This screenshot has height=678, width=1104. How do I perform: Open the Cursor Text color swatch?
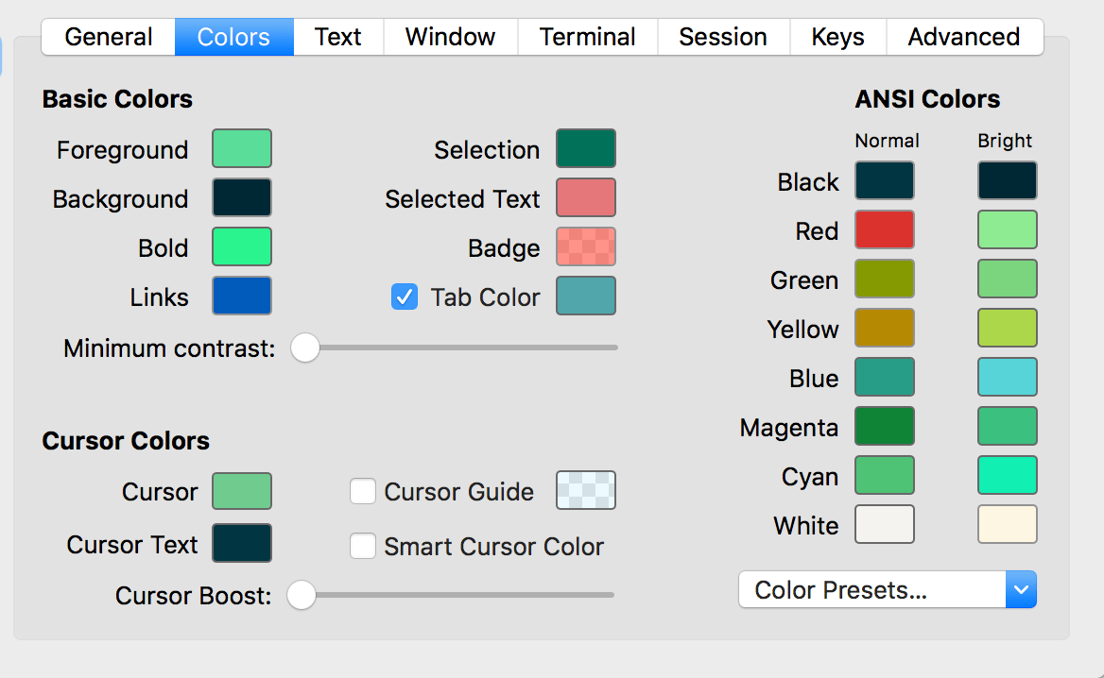(x=242, y=544)
